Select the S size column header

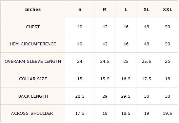point(80,9)
